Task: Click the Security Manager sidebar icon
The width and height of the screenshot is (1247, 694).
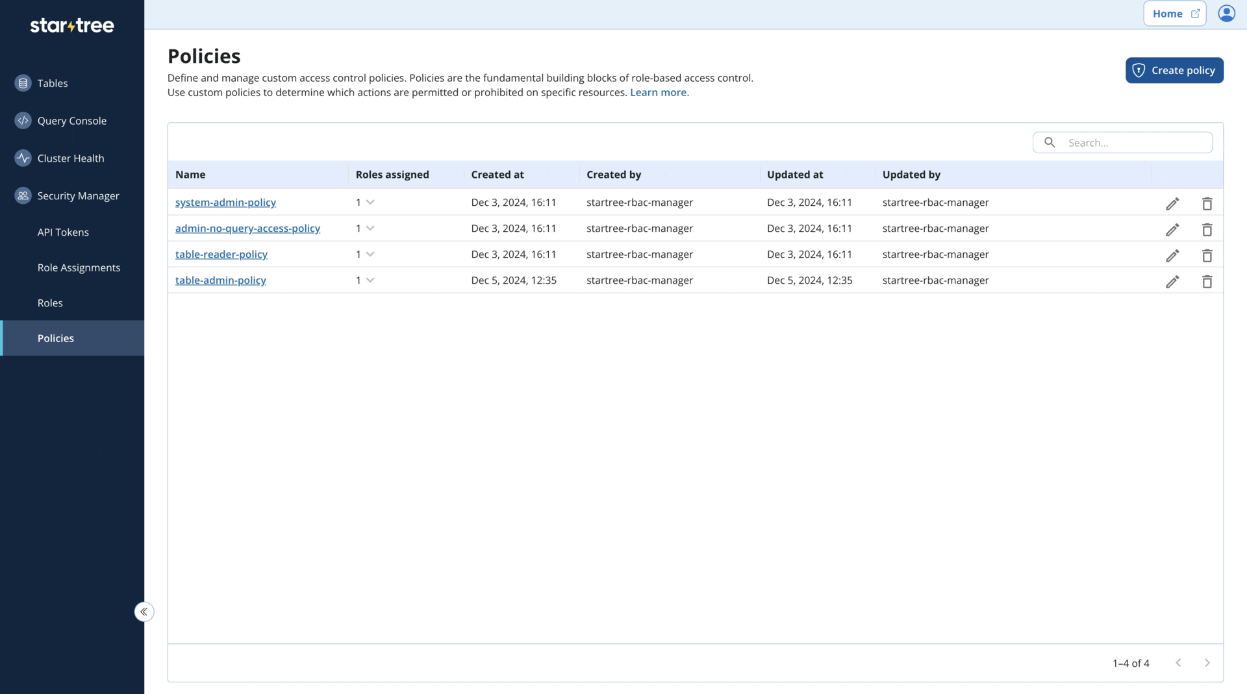Action: [23, 195]
